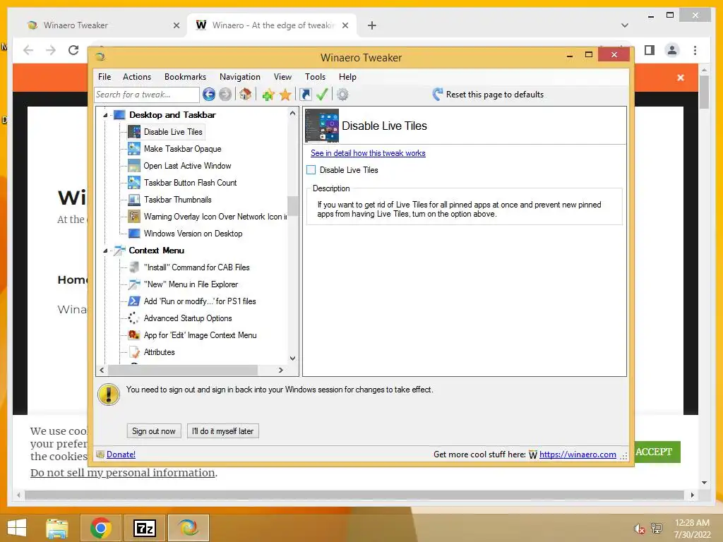Click tree horizontal scroll left arrow
Screen dimensions: 723x542
(x=102, y=370)
